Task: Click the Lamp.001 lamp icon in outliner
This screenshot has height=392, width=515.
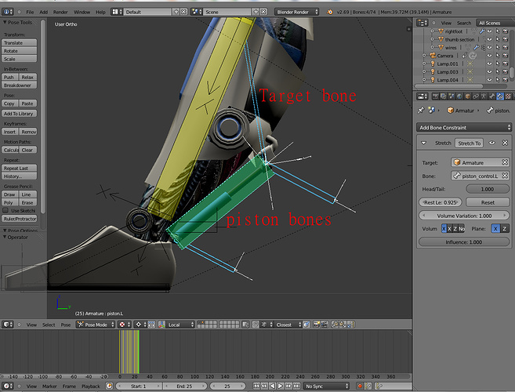Action: 433,64
